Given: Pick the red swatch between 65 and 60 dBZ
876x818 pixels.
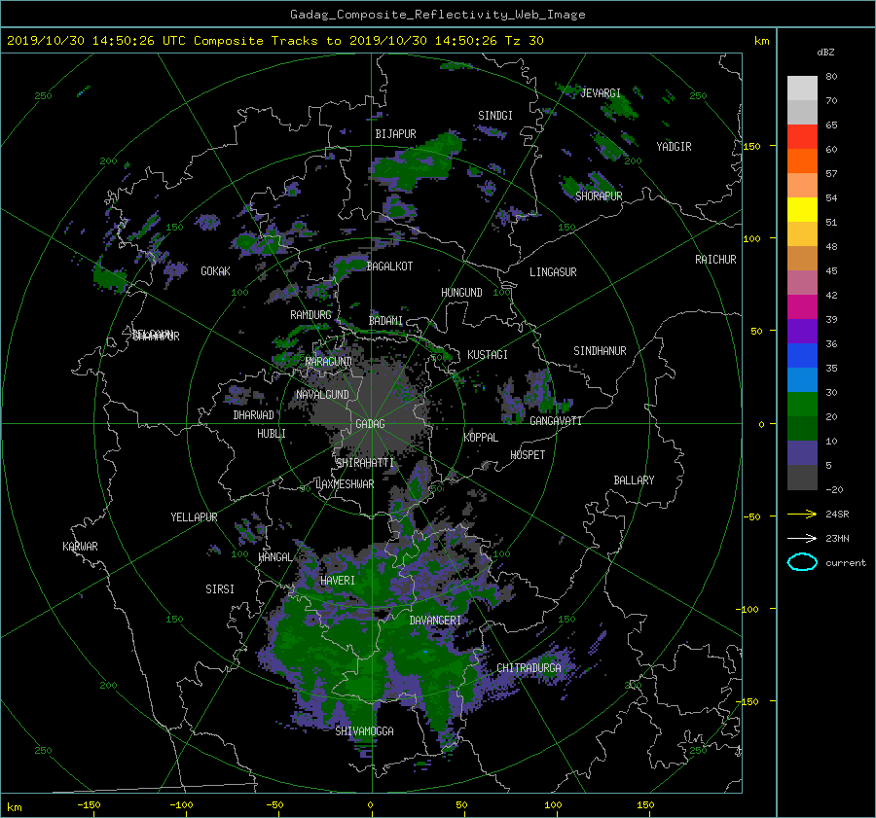Looking at the screenshot, I should (x=802, y=136).
